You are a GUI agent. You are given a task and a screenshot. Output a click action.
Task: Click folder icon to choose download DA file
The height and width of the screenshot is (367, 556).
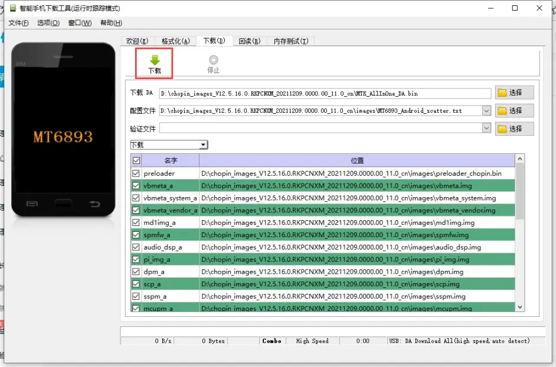click(502, 93)
